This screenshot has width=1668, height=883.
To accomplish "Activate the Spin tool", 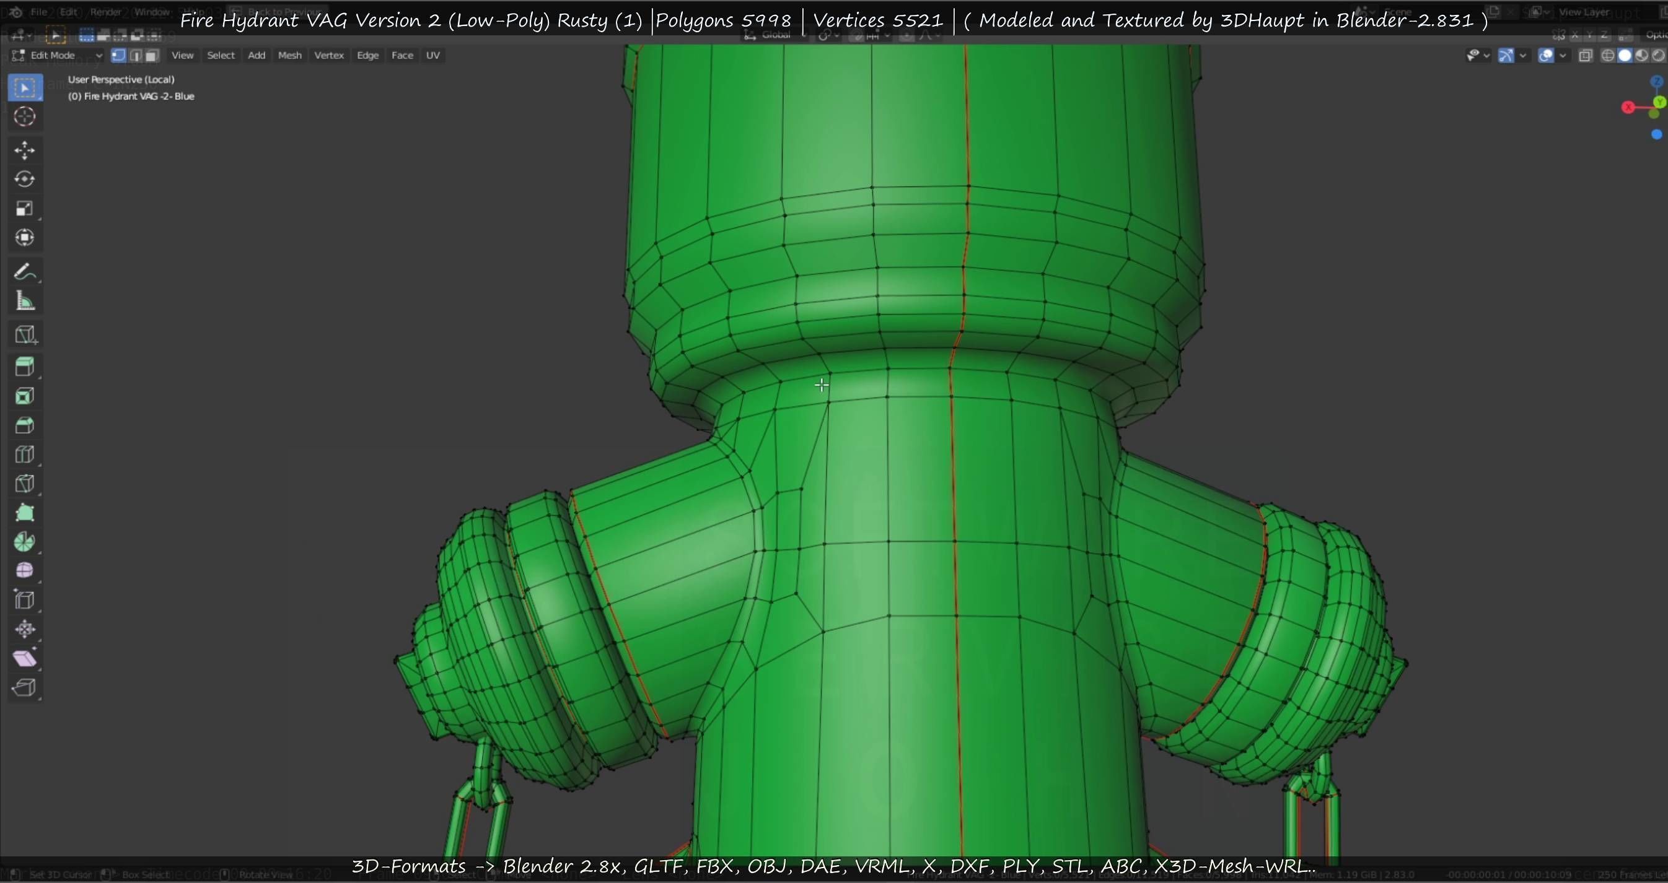I will point(25,541).
